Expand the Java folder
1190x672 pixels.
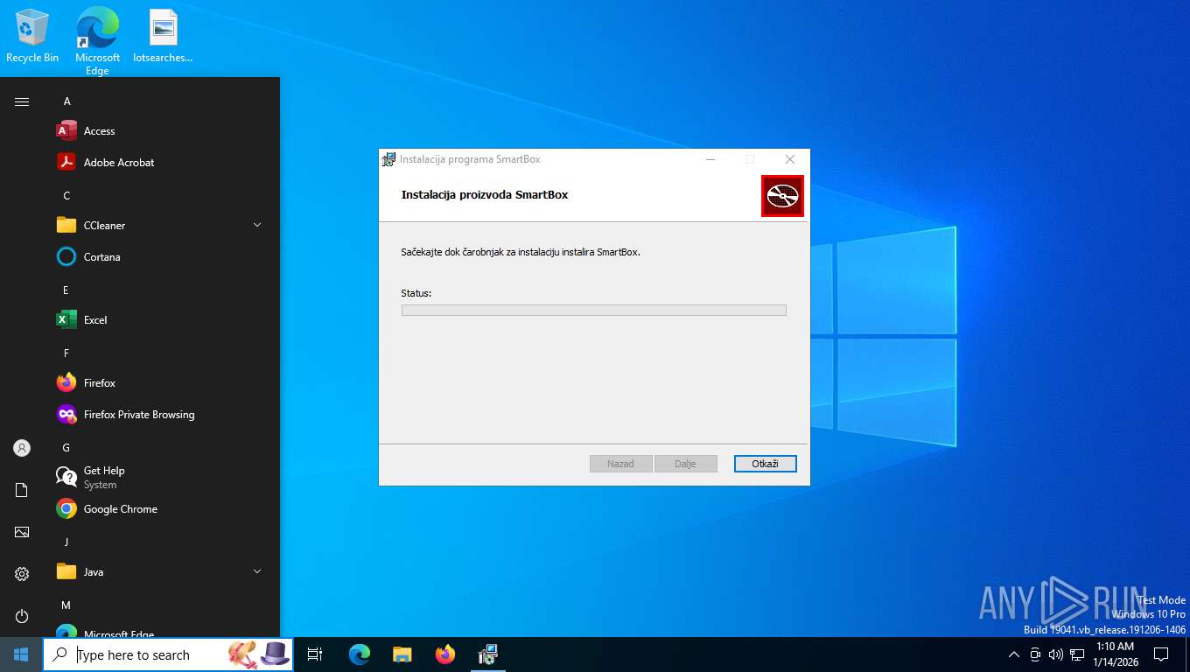(x=161, y=572)
